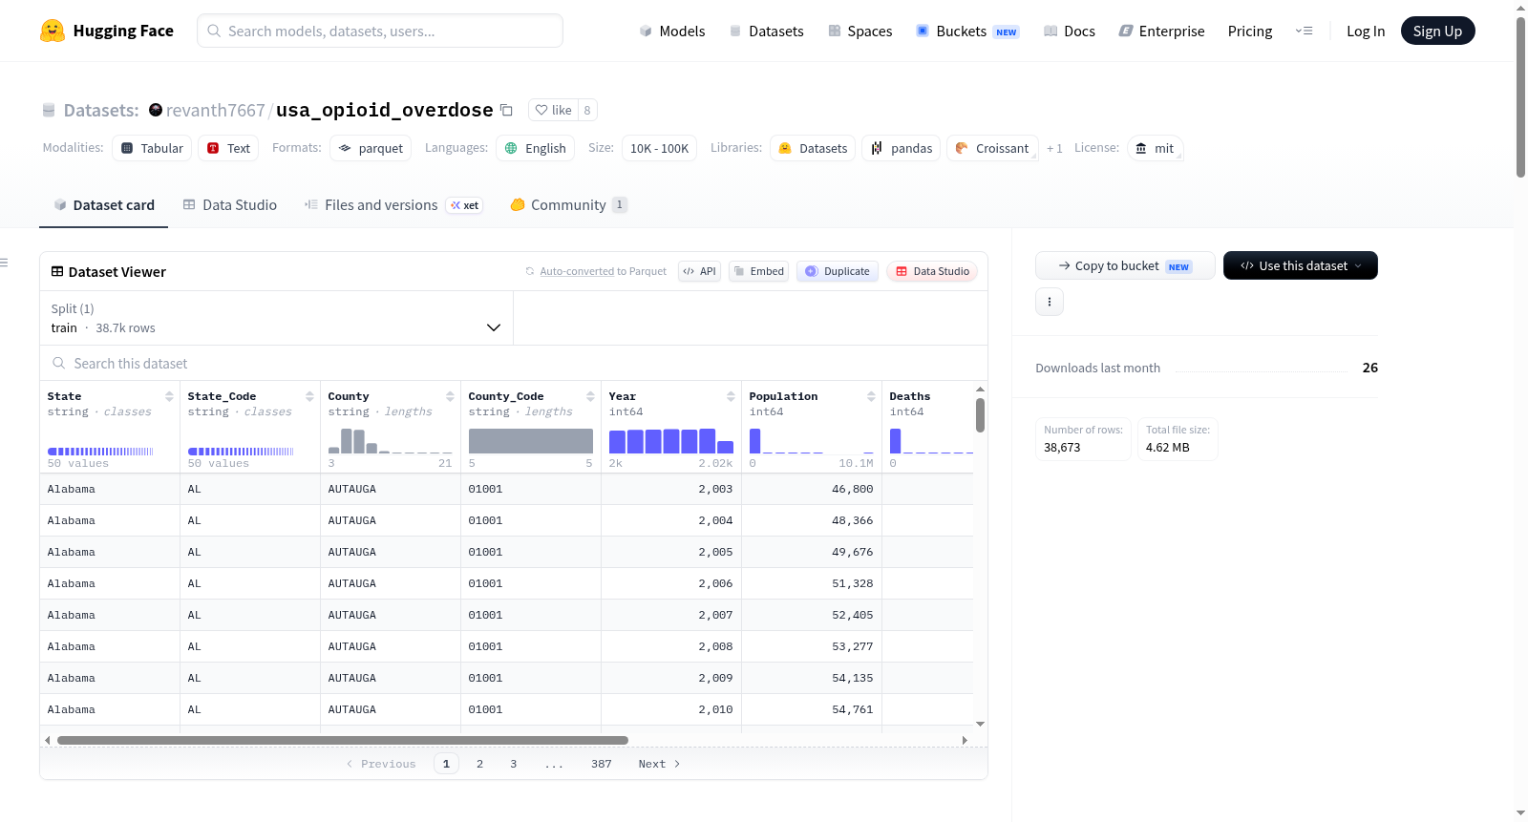The height and width of the screenshot is (822, 1528).
Task: Click the horizontal table scrollbar
Action: click(343, 740)
